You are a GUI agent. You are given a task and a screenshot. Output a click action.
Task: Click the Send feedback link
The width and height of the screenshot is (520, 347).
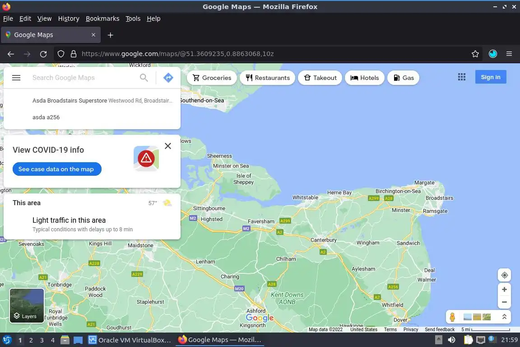(x=440, y=329)
